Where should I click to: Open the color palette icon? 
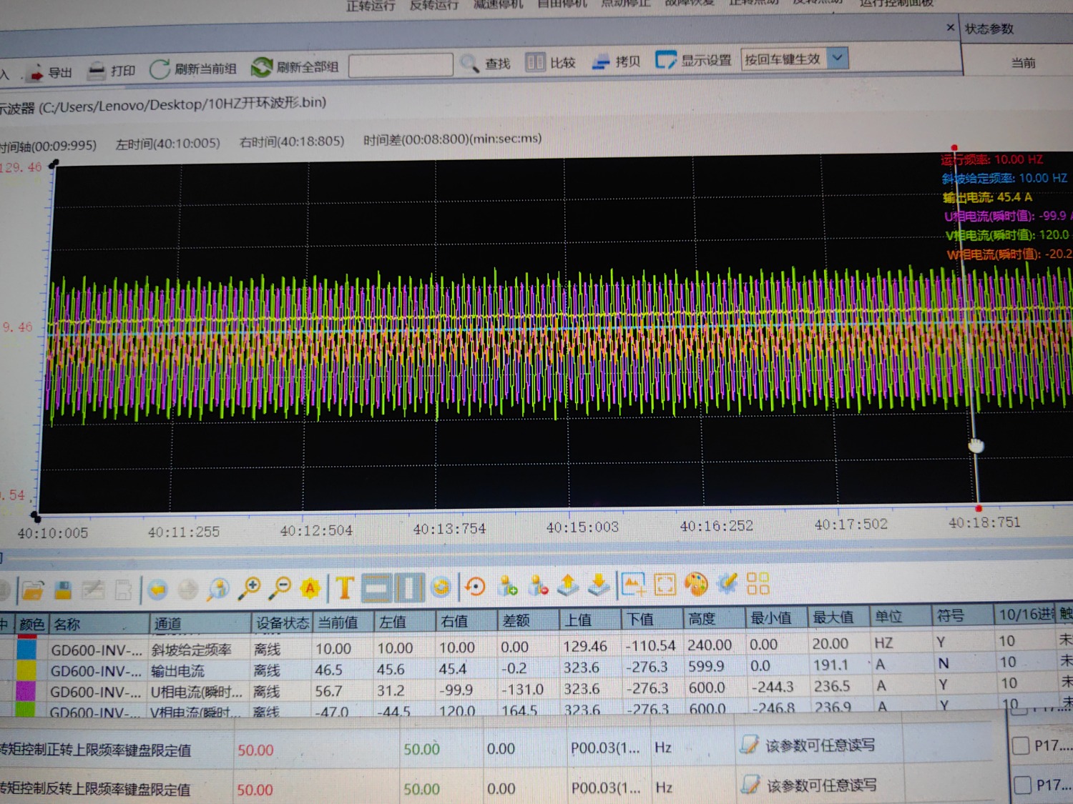pos(696,584)
